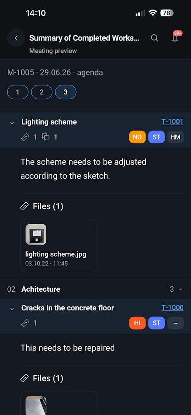Tap the orange NO priority badge
This screenshot has height=415, width=191.
(137, 137)
